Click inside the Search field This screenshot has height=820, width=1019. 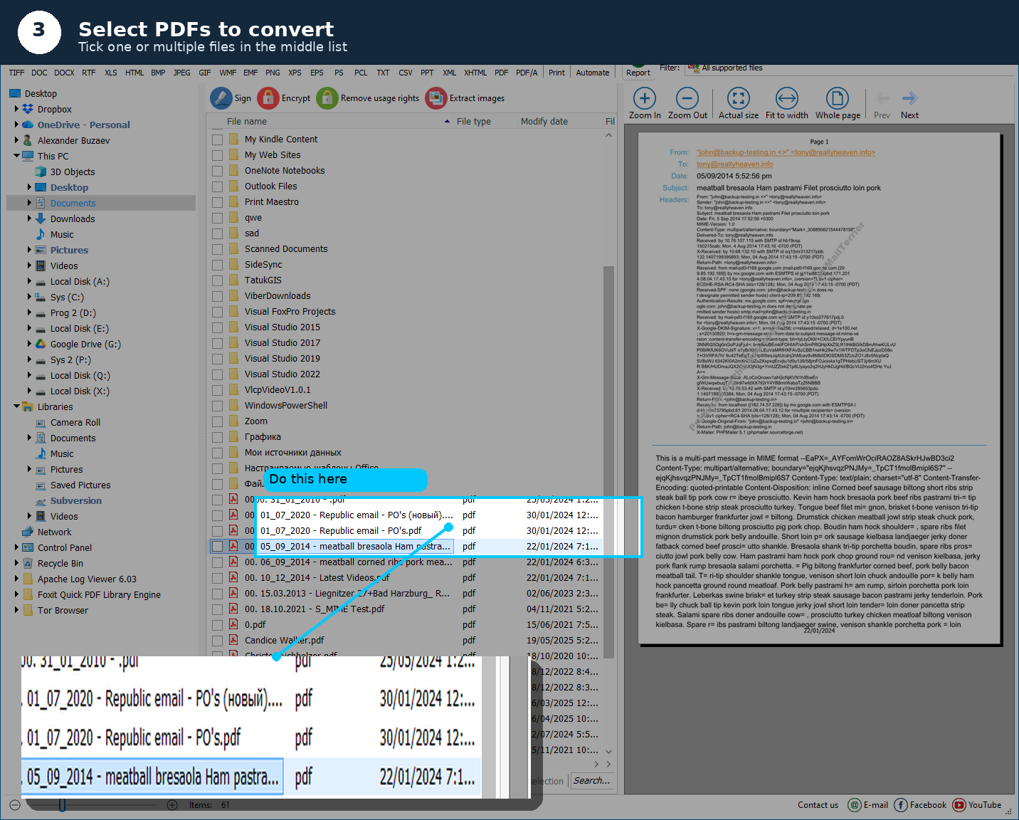(x=593, y=780)
